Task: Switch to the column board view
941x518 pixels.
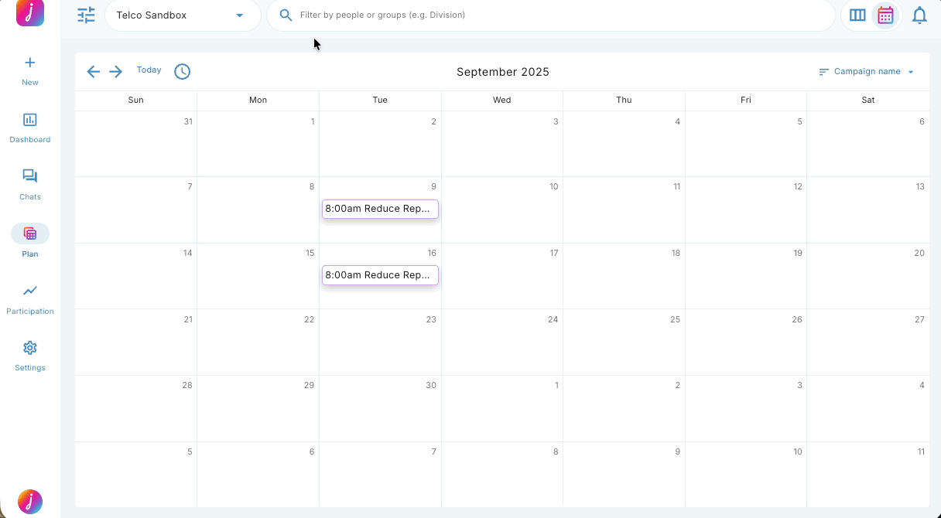Action: (x=857, y=15)
